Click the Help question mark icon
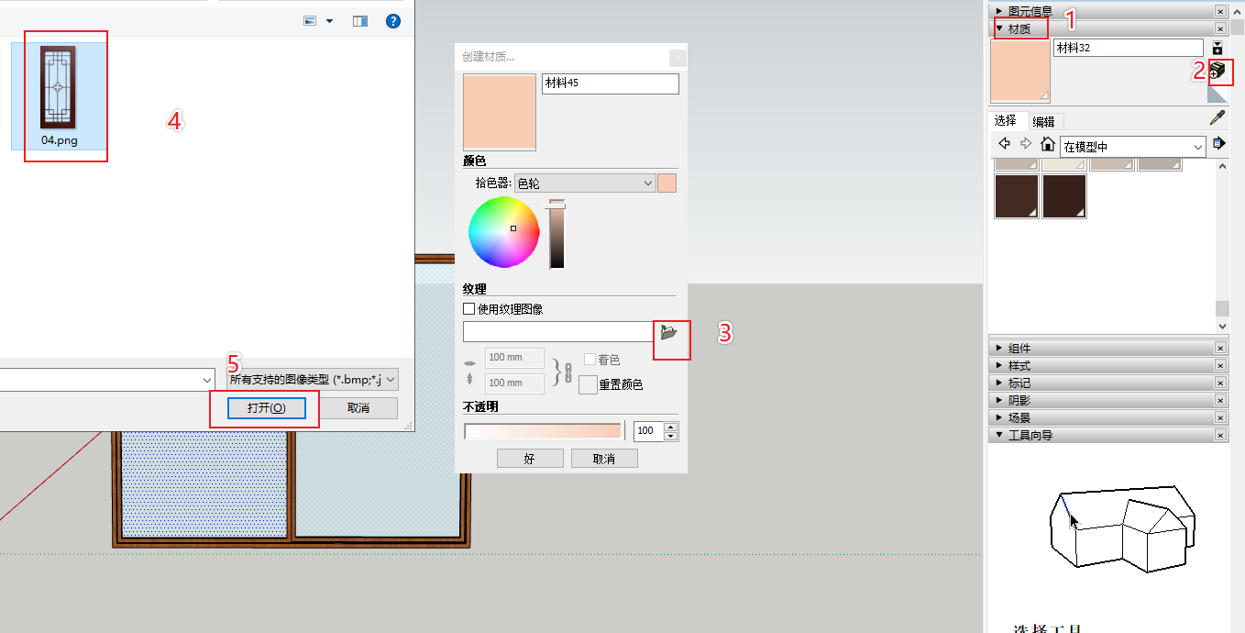This screenshot has width=1245, height=633. 392,20
